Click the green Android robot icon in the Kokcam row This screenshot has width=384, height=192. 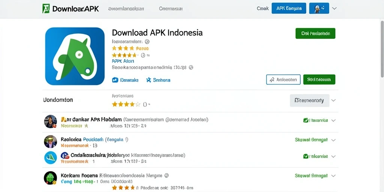click(51, 178)
